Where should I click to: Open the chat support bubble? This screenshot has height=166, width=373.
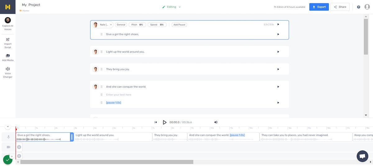click(362, 156)
